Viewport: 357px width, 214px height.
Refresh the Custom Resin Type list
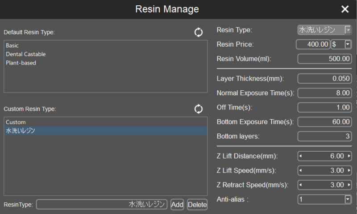198,109
